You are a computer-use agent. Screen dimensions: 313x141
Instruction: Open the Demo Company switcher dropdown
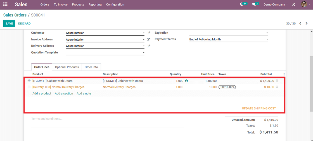click(x=276, y=4)
